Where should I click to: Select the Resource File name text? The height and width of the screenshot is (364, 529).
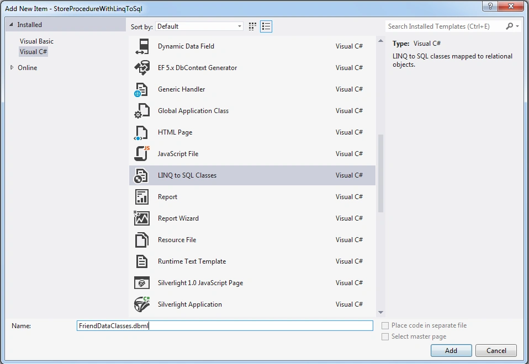coord(177,240)
